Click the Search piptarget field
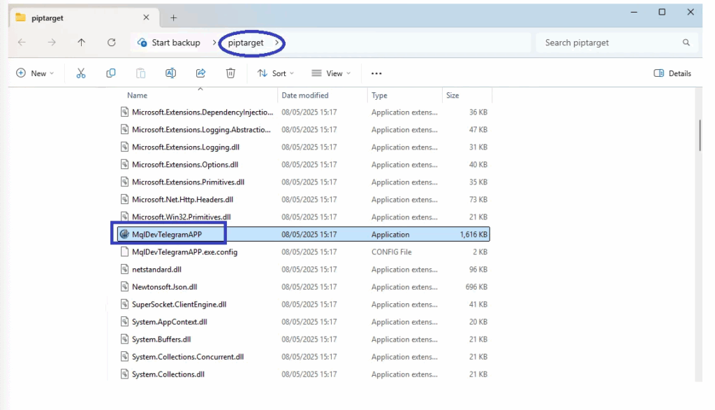The width and height of the screenshot is (715, 410). (x=611, y=43)
